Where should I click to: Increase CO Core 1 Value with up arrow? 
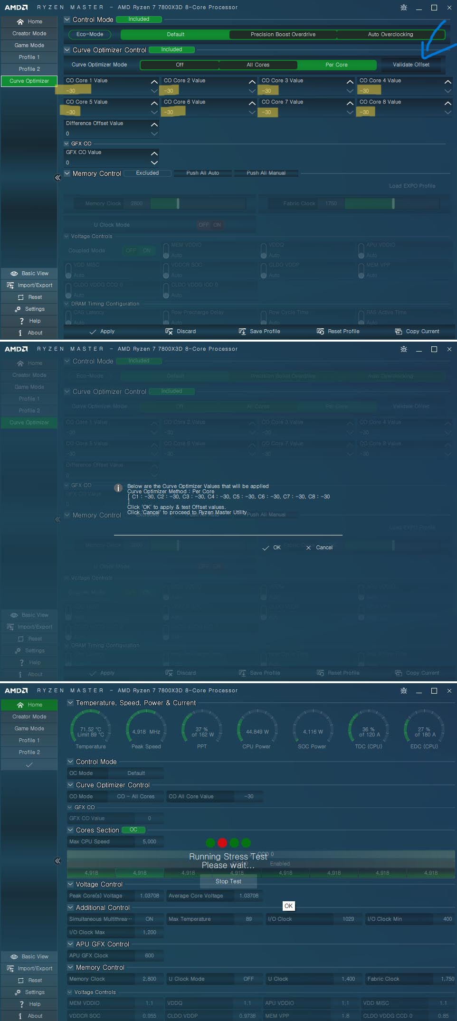pos(154,82)
